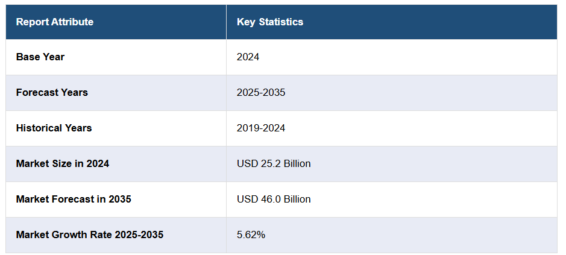Select the Market Size in 2024 label
This screenshot has width=566, height=255.
coord(63,164)
